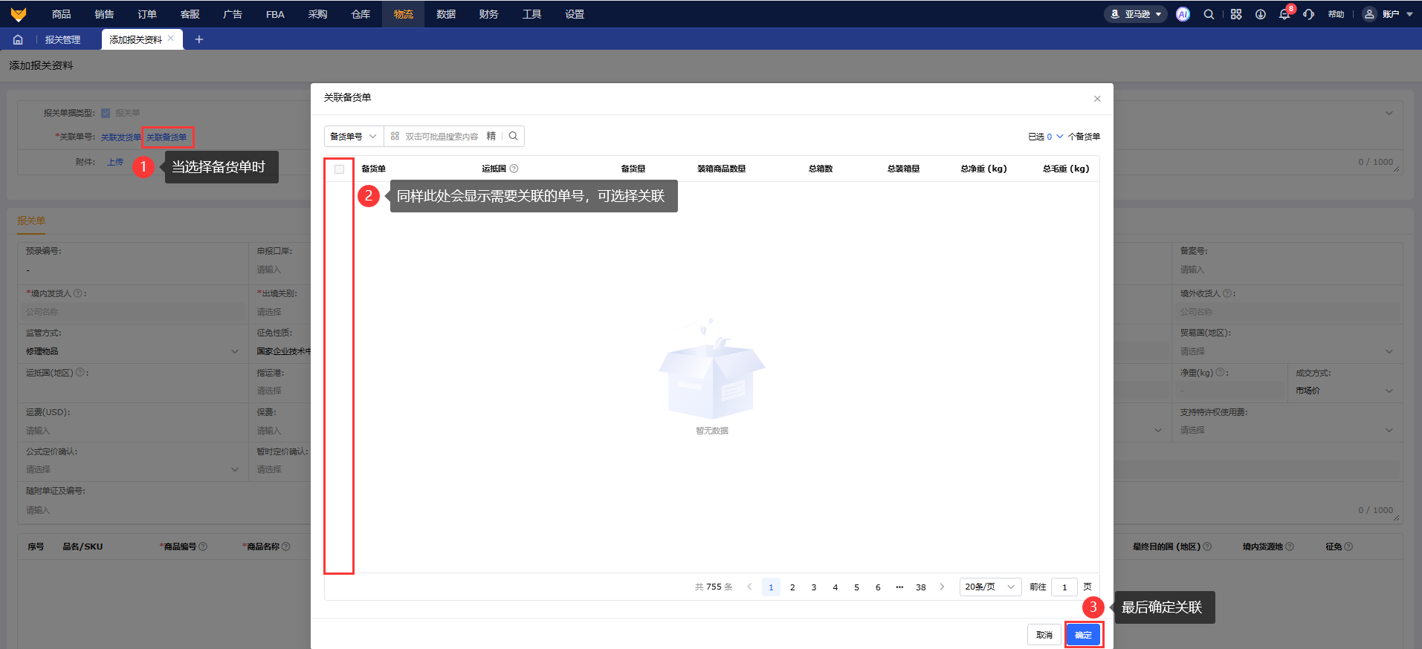This screenshot has width=1422, height=649.
Task: Close the 关联备货单 dialog
Action: click(x=1097, y=99)
